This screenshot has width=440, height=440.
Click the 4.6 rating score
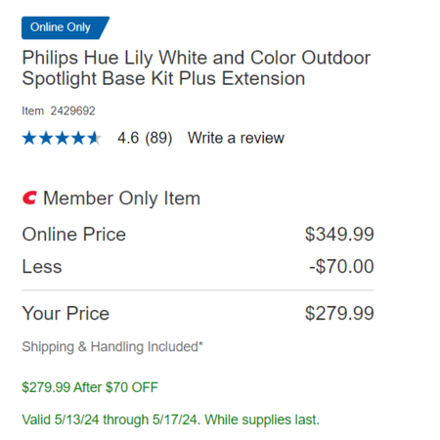(128, 138)
